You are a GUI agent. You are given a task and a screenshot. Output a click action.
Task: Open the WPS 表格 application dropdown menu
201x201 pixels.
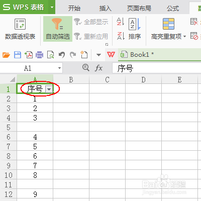[x=52, y=7]
